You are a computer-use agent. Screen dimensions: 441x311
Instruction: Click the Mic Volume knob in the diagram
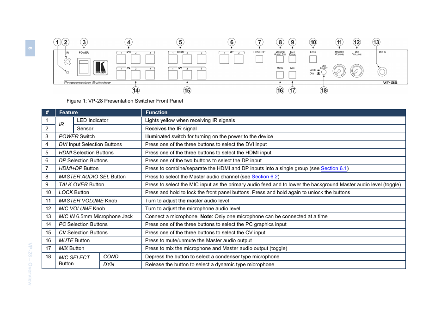[x=357, y=71]
